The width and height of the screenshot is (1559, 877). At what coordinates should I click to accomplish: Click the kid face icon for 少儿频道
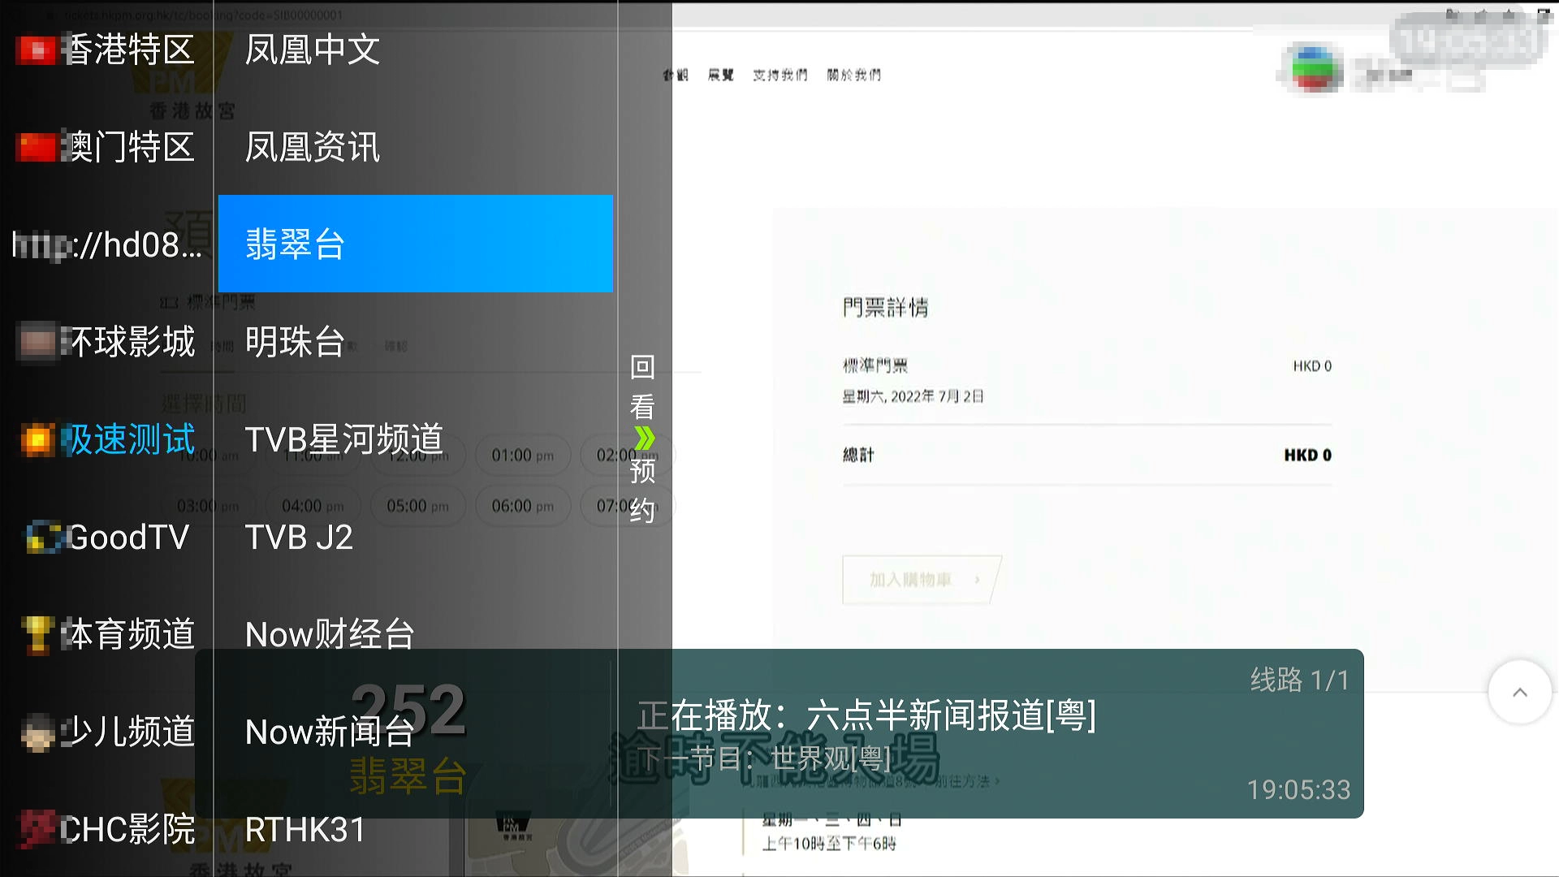[37, 732]
